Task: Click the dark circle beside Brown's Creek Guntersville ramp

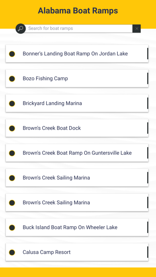Action: point(12,153)
